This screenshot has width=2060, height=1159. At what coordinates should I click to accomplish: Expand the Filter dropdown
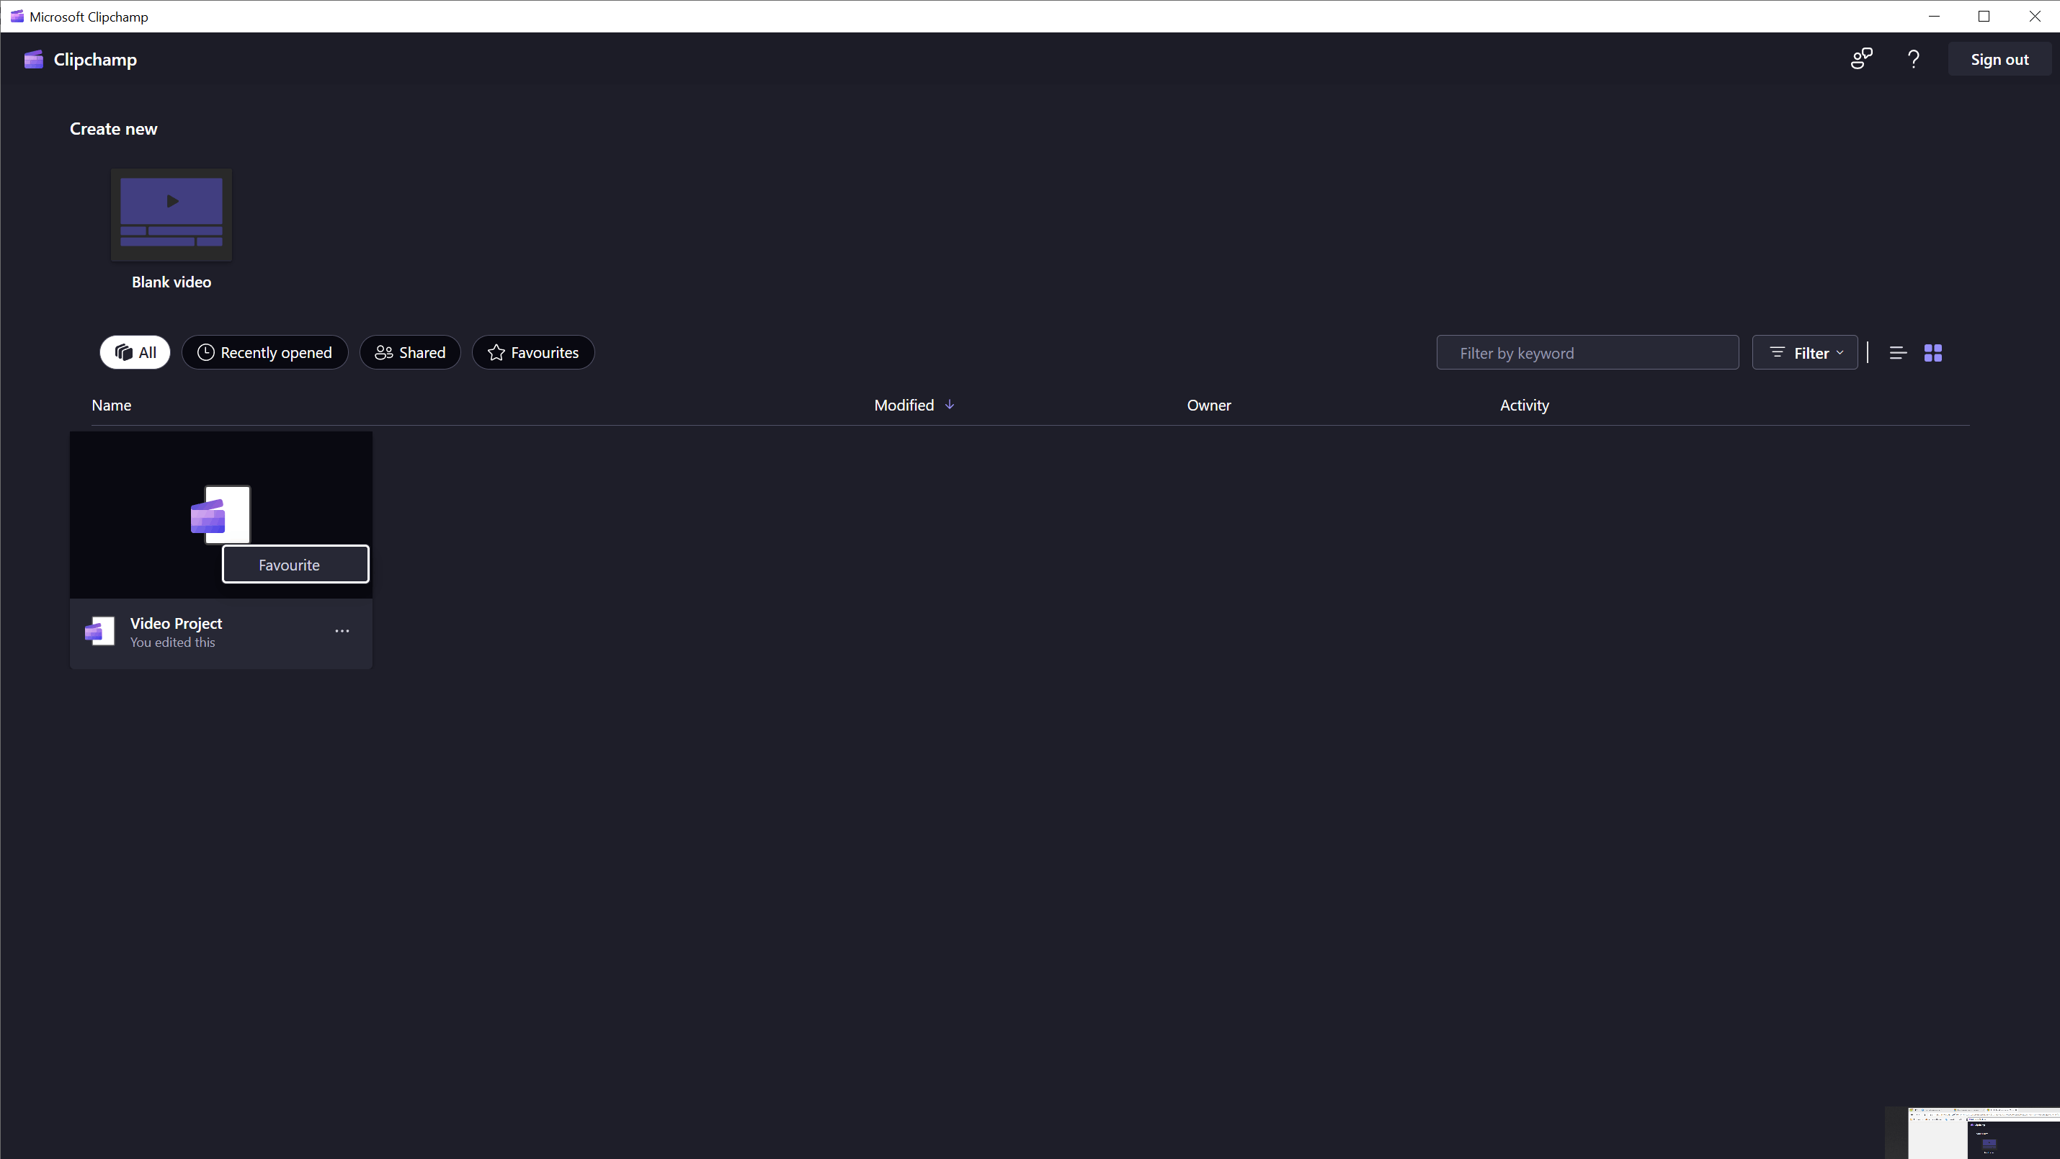tap(1805, 352)
